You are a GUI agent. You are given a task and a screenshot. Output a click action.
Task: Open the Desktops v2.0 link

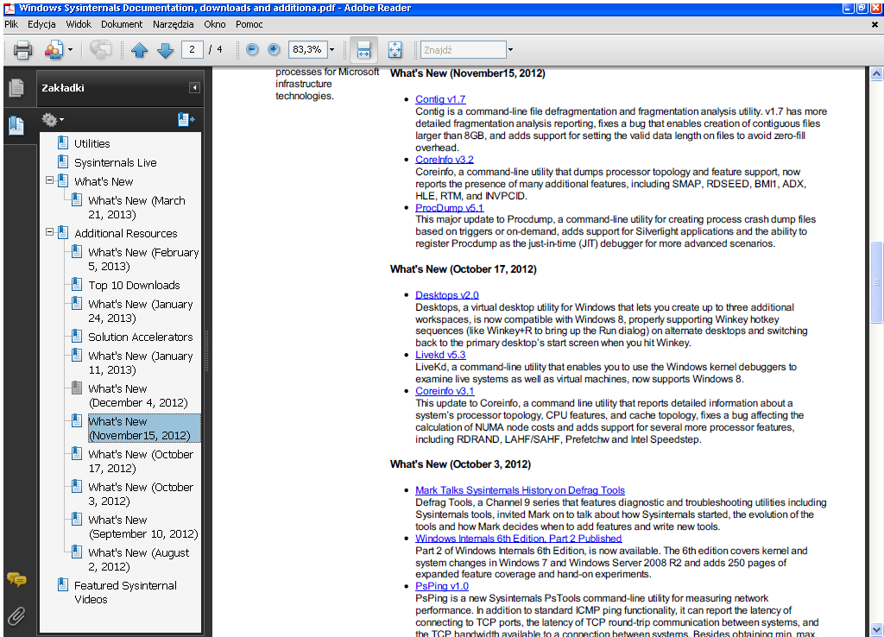[447, 295]
